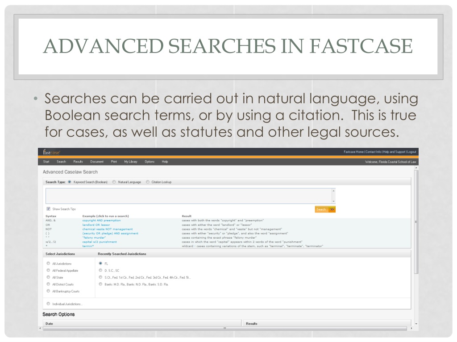Image resolution: width=457 pixels, height=342 pixels.
Task: Select Keyword Search (Boolean) radio button
Action: [x=69, y=182]
